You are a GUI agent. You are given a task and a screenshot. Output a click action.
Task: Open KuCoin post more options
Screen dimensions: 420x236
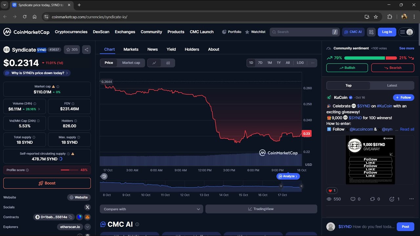click(411, 199)
